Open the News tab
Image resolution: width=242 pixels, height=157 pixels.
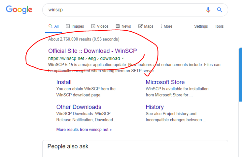(x=123, y=26)
